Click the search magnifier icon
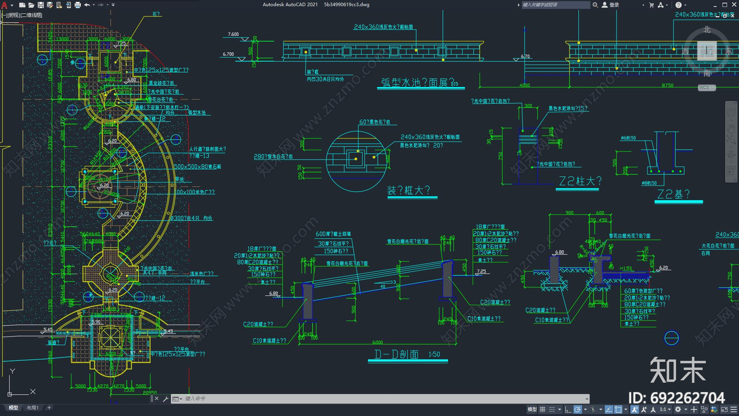This screenshot has width=739, height=416. tap(595, 5)
